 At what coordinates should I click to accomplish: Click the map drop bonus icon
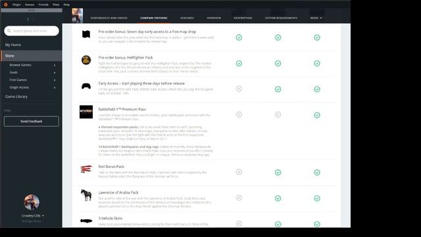point(86,34)
